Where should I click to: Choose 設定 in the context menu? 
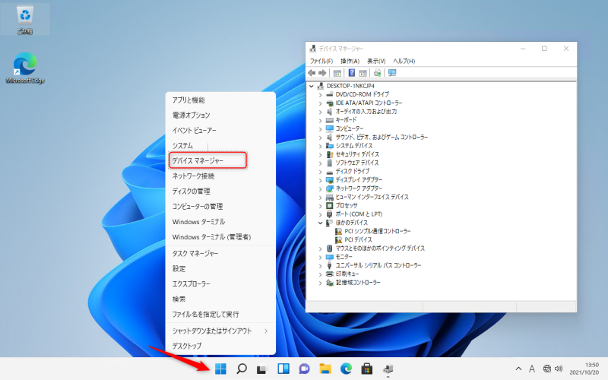pos(220,269)
